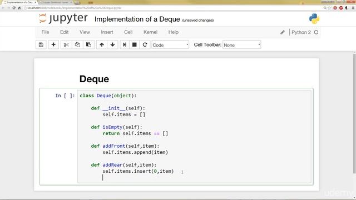Click the (unsaved changes) status text

coord(198,21)
